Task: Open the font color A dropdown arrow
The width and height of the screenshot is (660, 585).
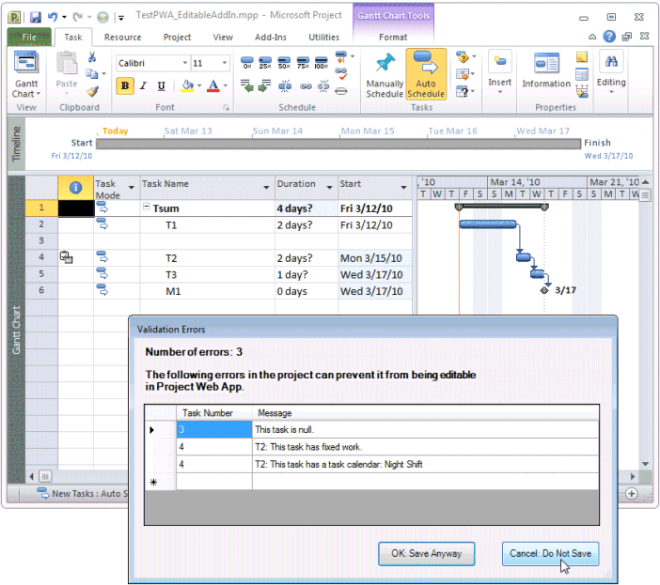Action: (x=226, y=85)
